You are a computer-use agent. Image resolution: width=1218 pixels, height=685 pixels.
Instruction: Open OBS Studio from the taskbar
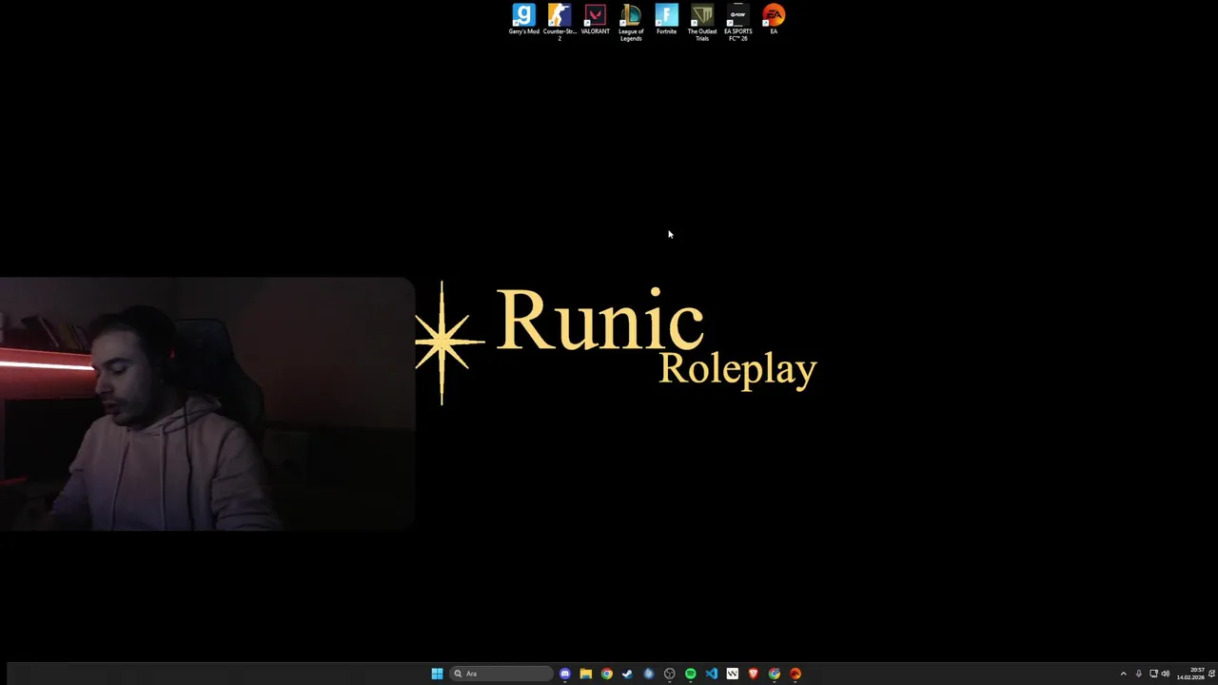(x=669, y=674)
